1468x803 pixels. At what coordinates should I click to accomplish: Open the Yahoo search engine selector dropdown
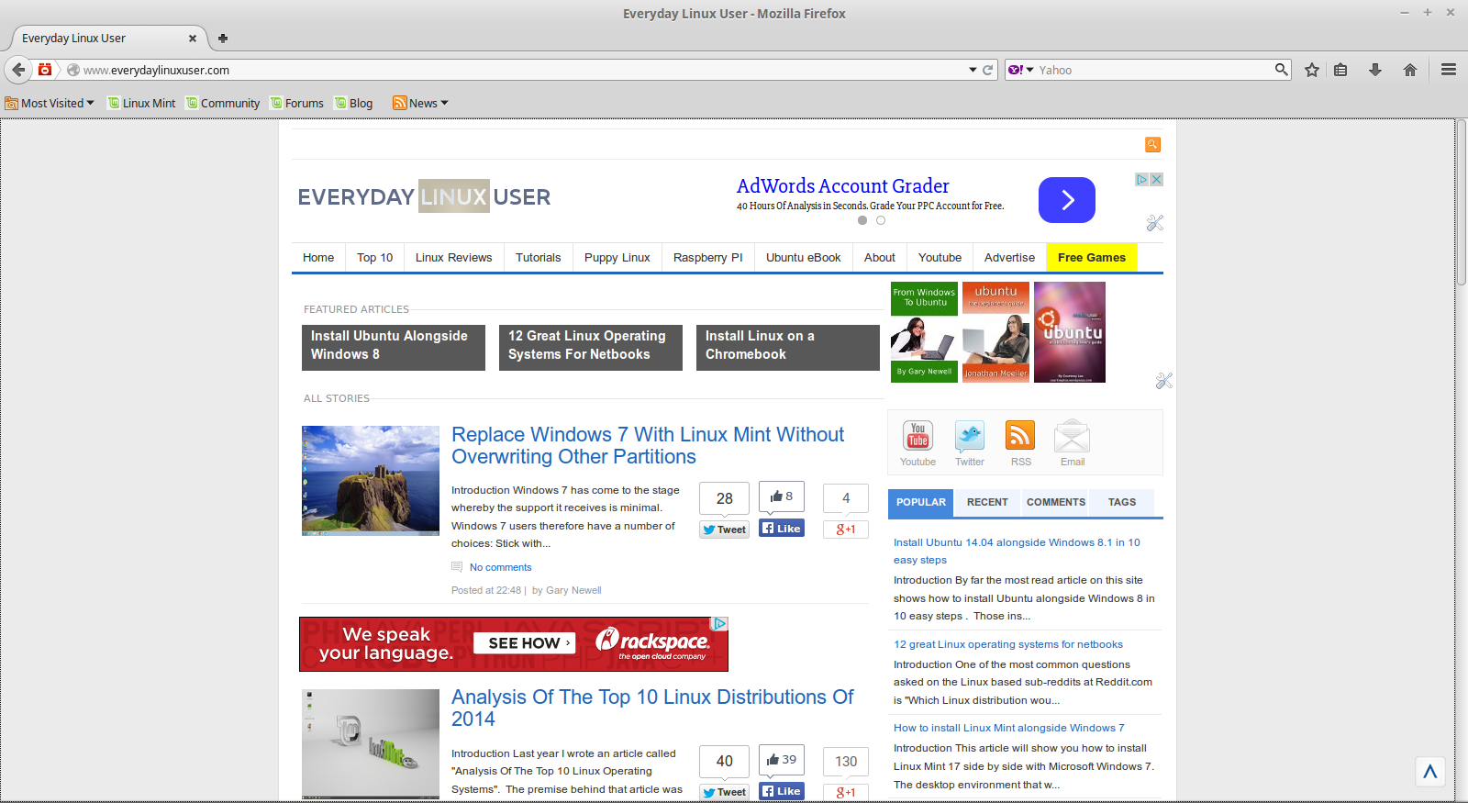tap(1021, 70)
